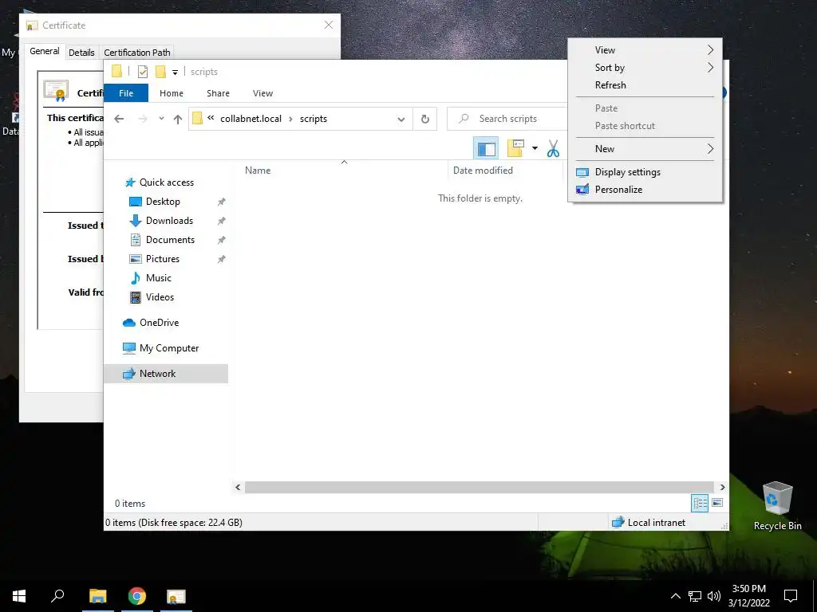Click the Properties checkmark icon in quick access toolbar

pos(143,72)
